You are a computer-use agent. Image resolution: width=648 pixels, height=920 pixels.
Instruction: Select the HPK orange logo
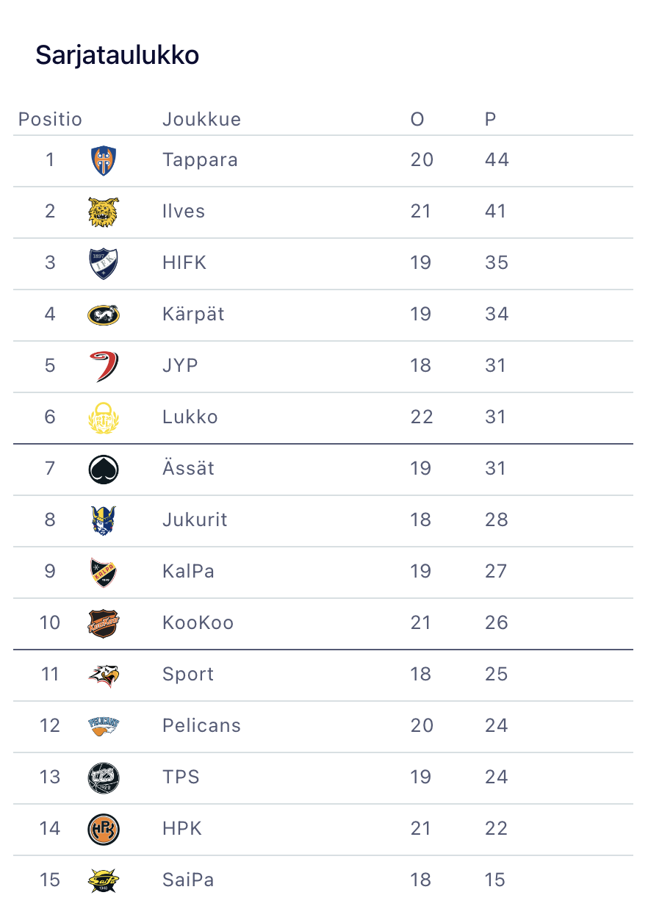point(103,829)
